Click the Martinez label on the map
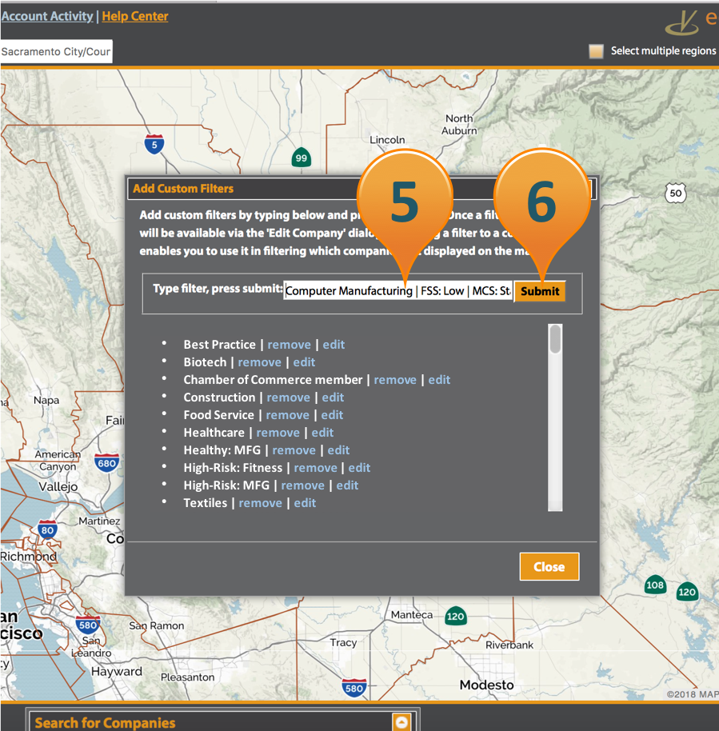Image resolution: width=719 pixels, height=731 pixels. click(x=99, y=521)
